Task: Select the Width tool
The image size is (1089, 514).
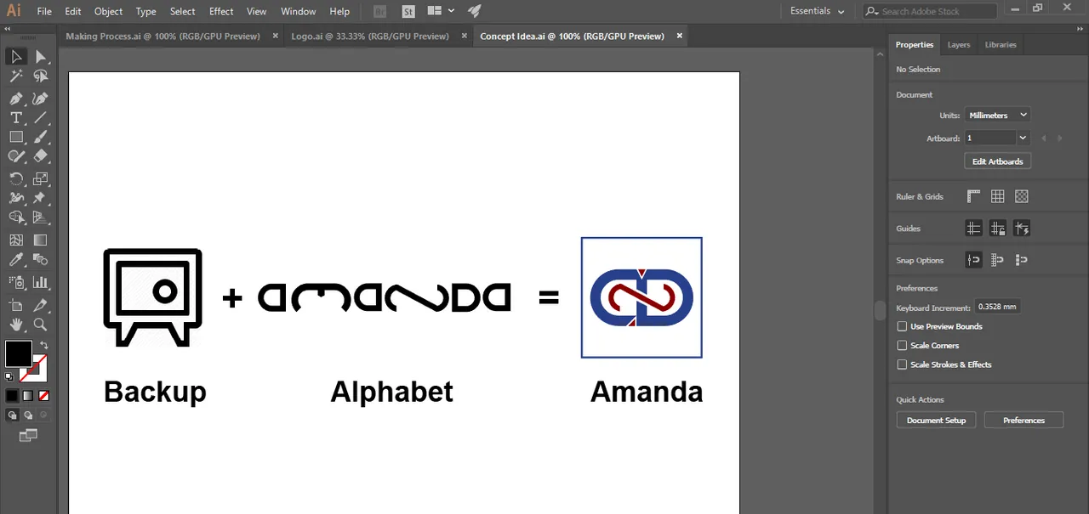Action: [x=16, y=198]
